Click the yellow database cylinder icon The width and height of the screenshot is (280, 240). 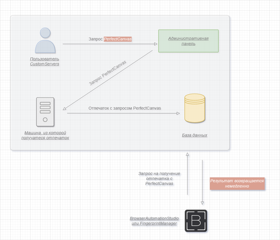(195, 108)
